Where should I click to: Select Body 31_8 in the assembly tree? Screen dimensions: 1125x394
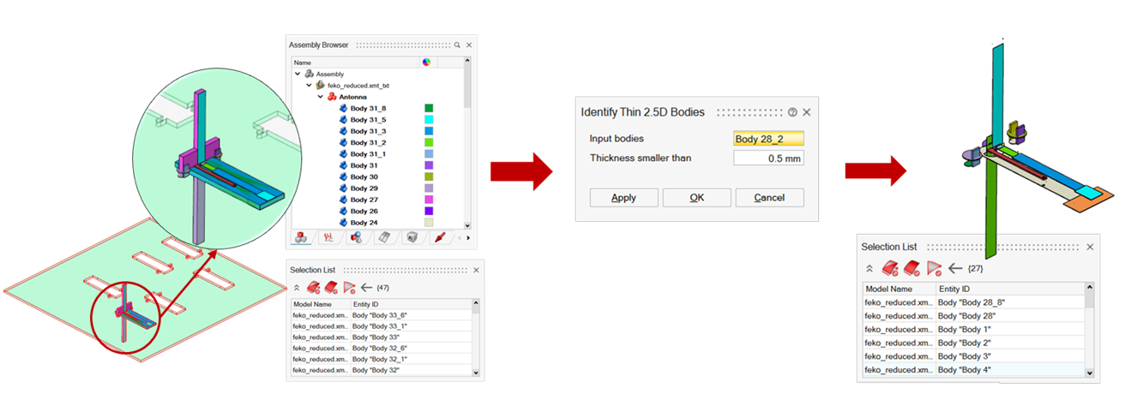[x=368, y=109]
